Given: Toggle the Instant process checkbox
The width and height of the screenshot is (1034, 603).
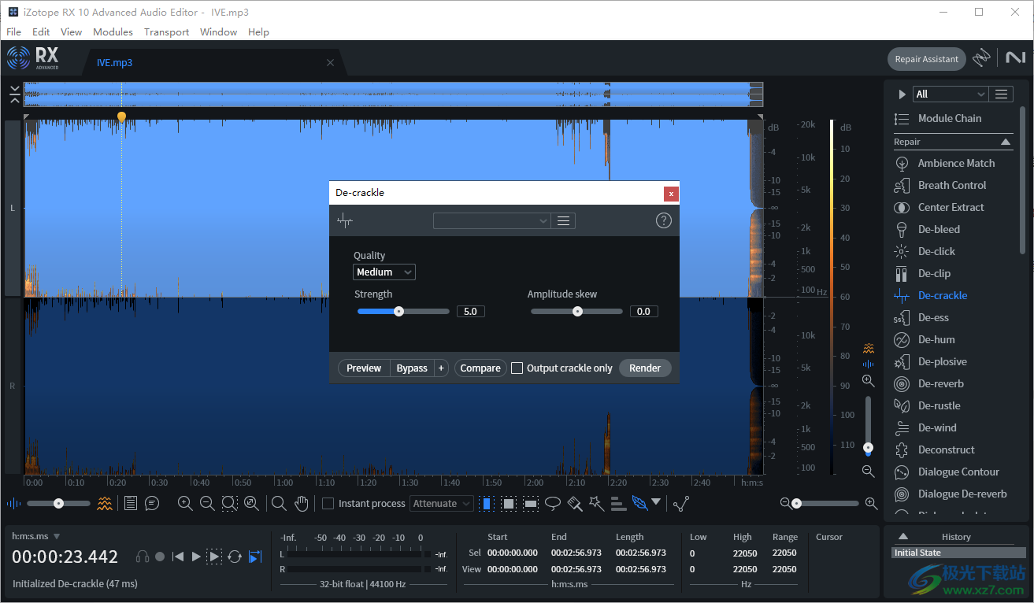Looking at the screenshot, I should point(328,503).
